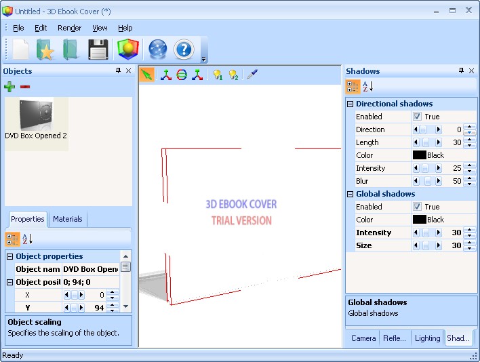
Task: Collapse the Object properties group
Action: (10, 256)
